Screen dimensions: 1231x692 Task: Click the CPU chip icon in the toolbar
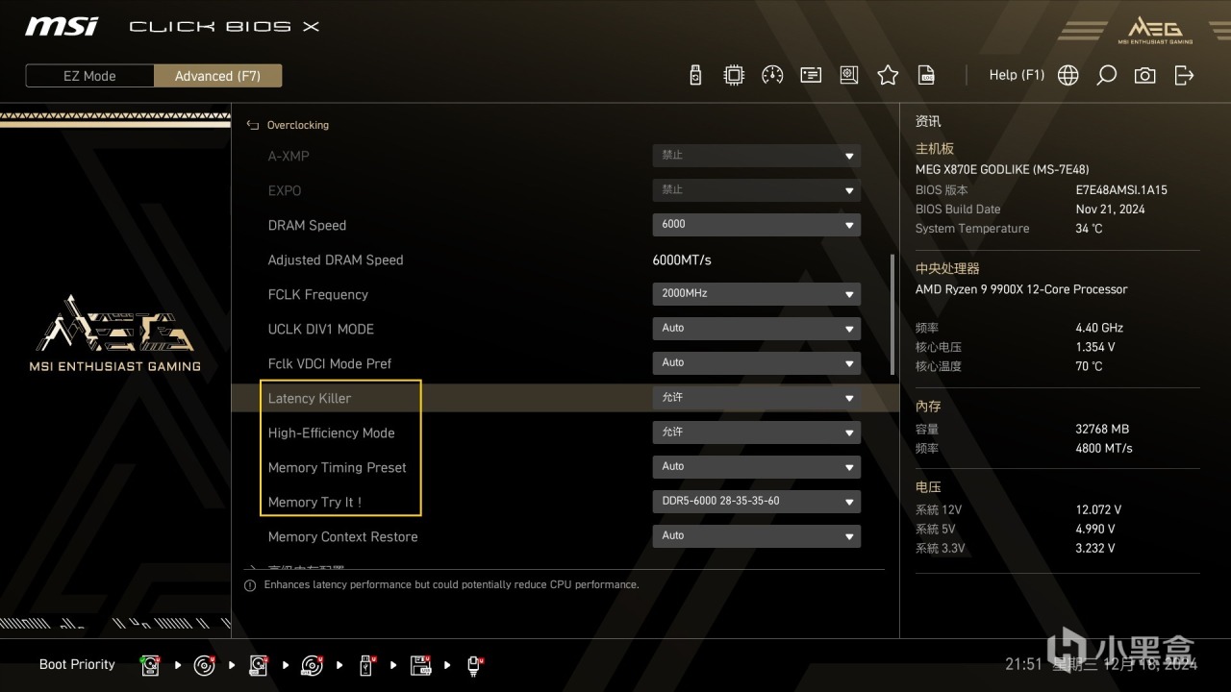pos(734,75)
